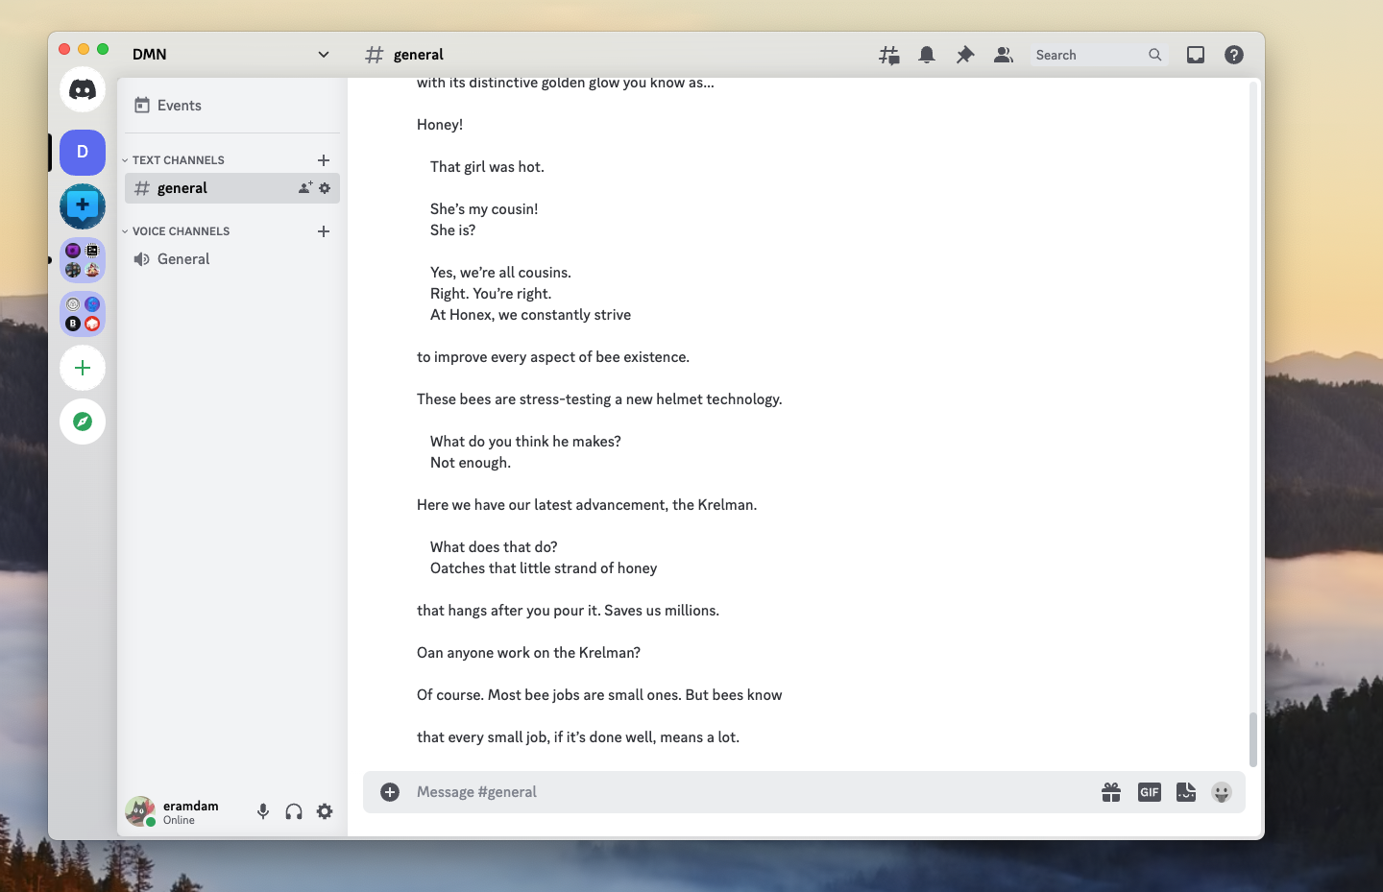Open notification settings bell icon

click(x=927, y=56)
